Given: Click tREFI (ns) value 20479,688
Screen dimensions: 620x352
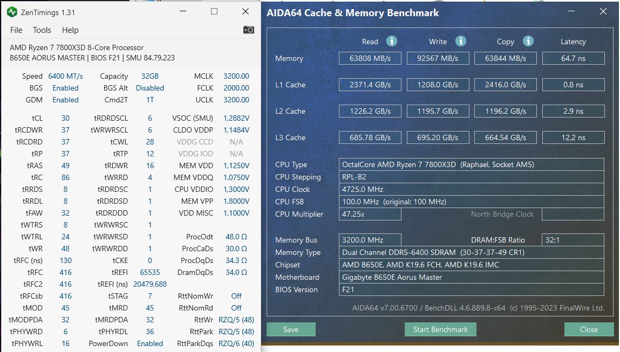Looking at the screenshot, I should (x=150, y=284).
